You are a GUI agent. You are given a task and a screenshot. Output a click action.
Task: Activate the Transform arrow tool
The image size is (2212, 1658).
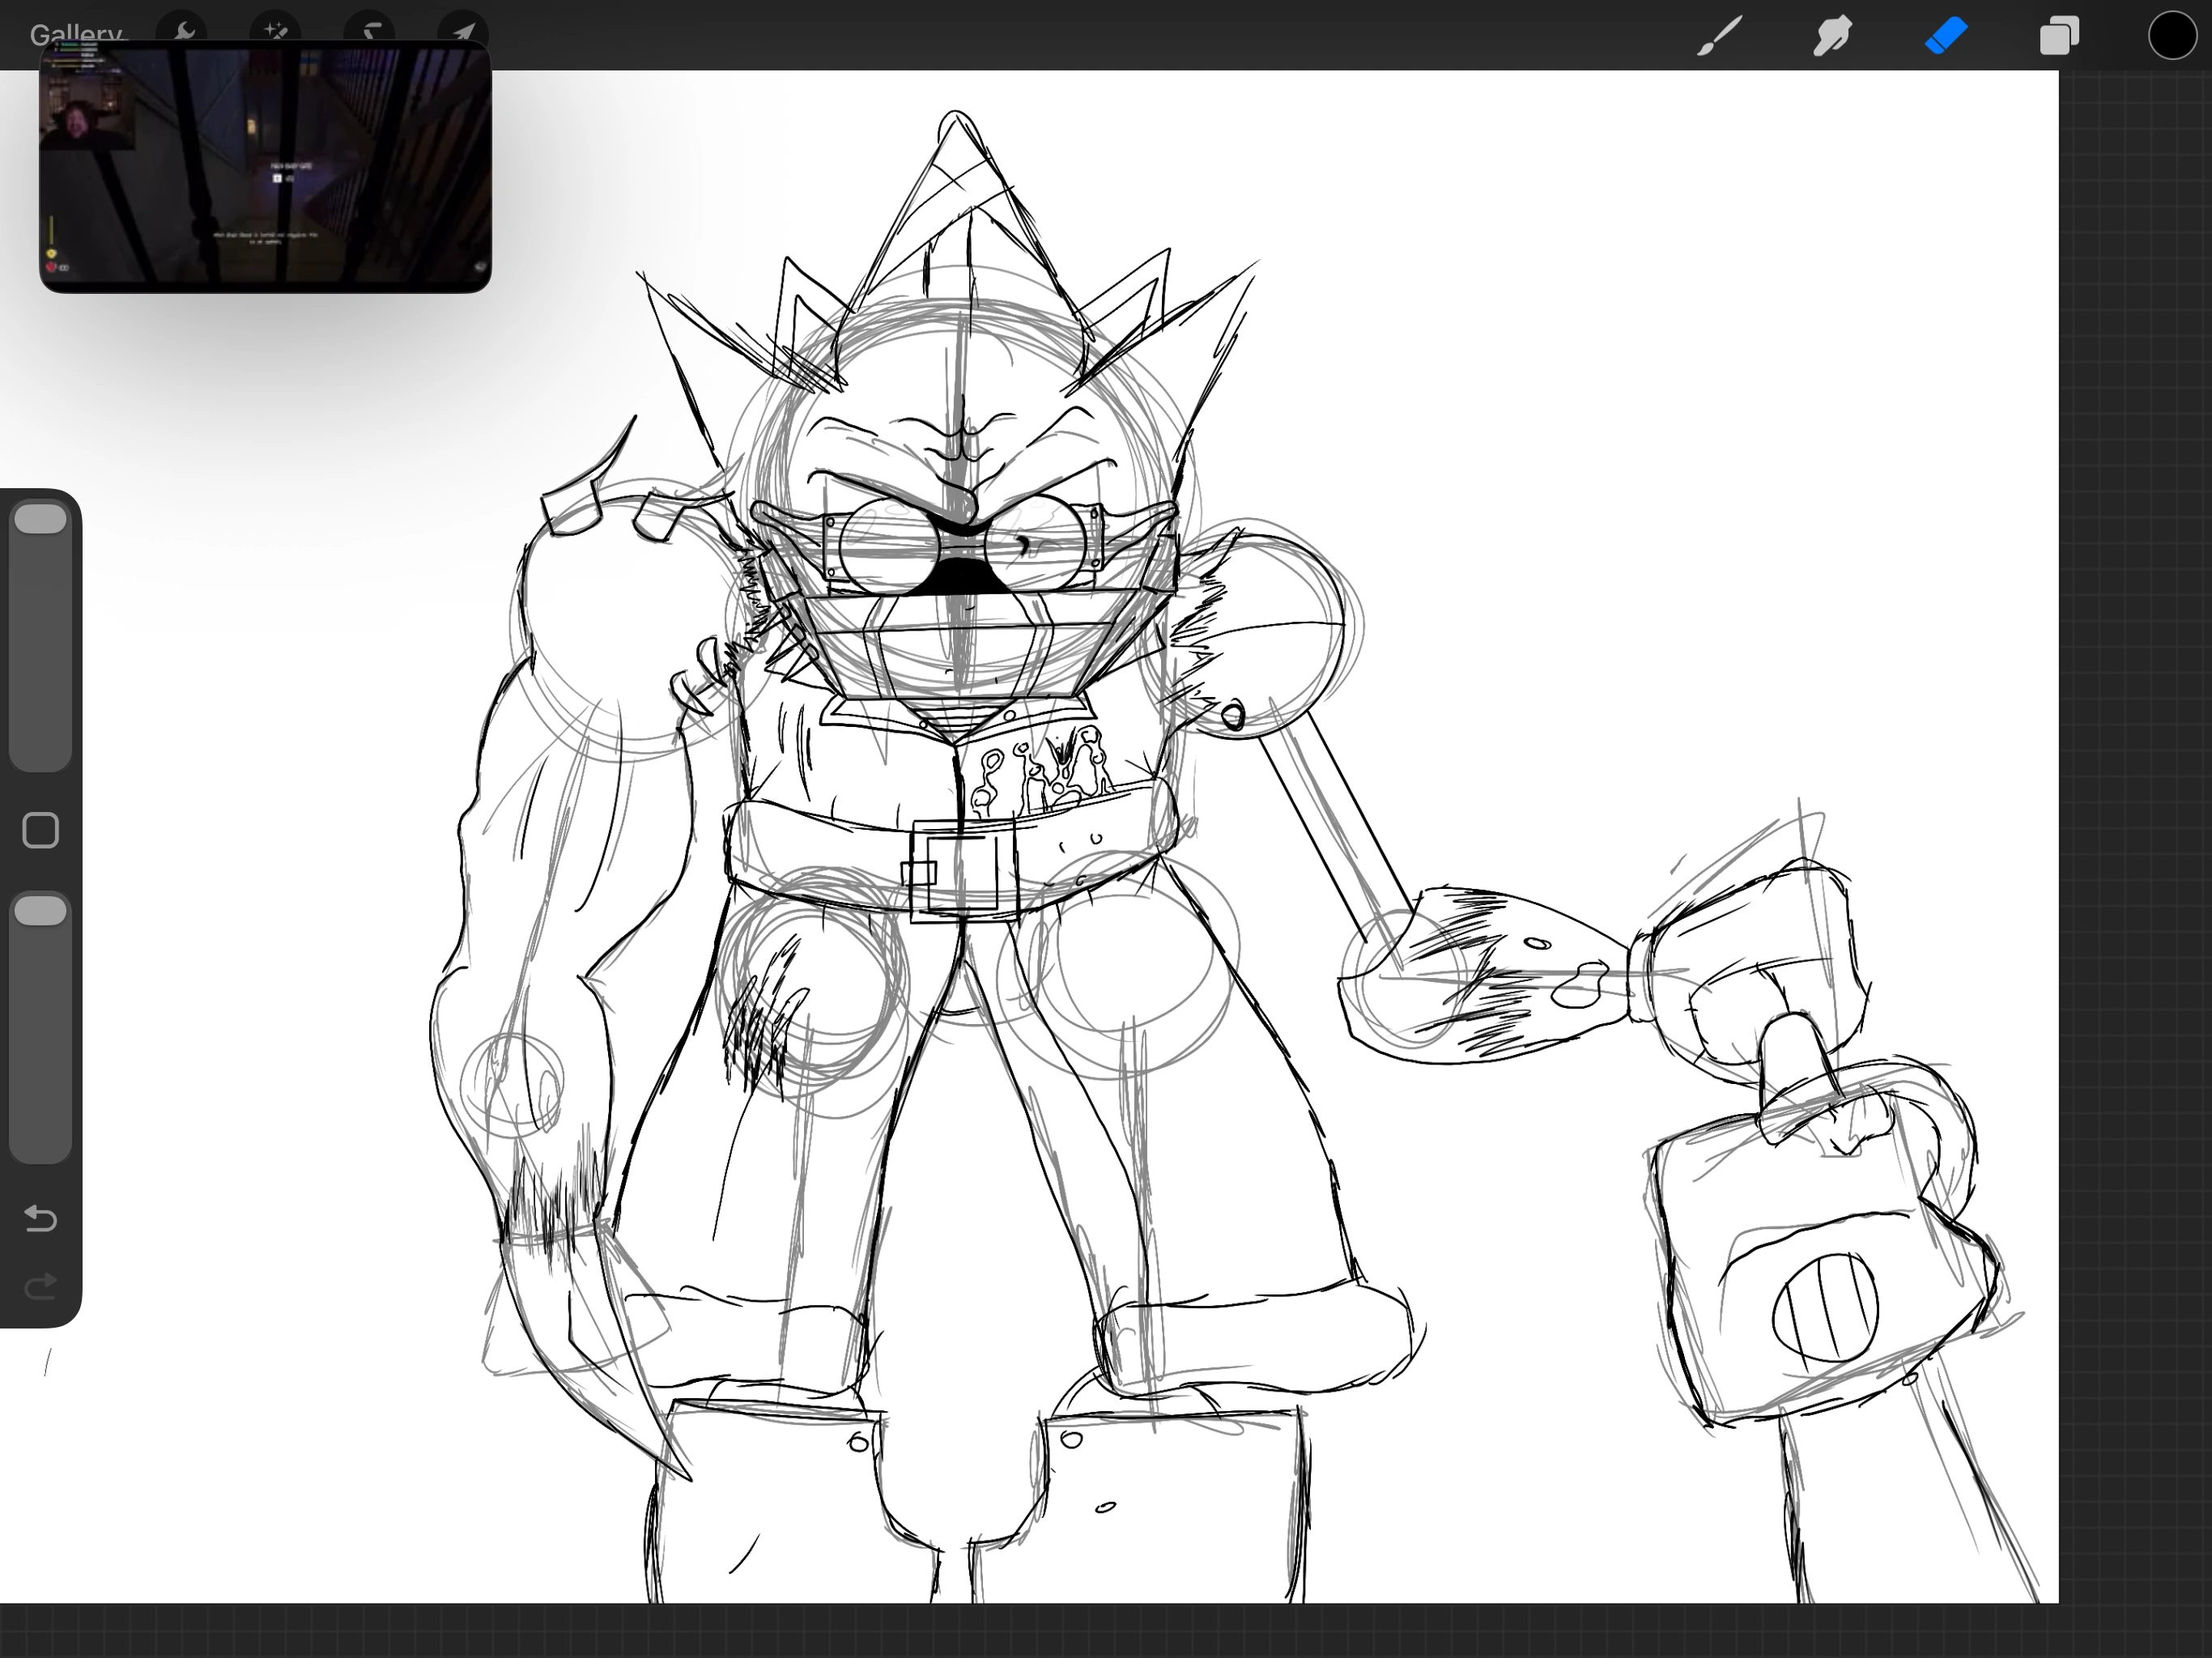pyautogui.click(x=463, y=28)
